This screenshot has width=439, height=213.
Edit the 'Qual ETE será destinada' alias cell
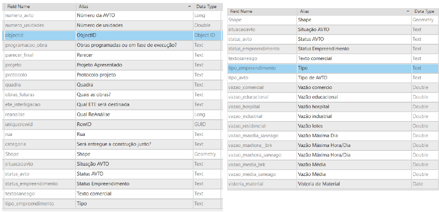coord(134,104)
